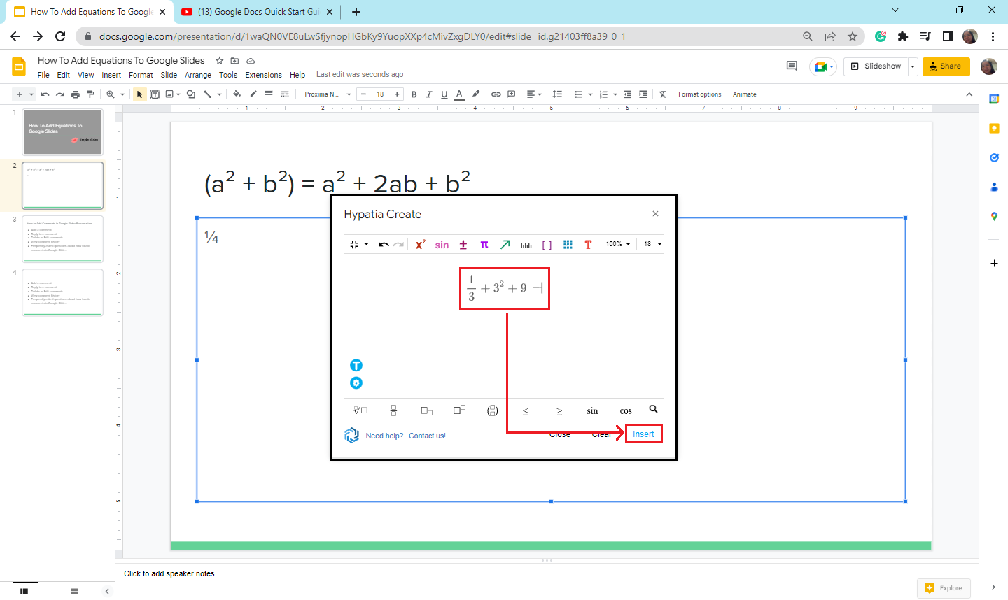Toggle italic text formatting
This screenshot has height=600, width=1008.
click(x=429, y=94)
